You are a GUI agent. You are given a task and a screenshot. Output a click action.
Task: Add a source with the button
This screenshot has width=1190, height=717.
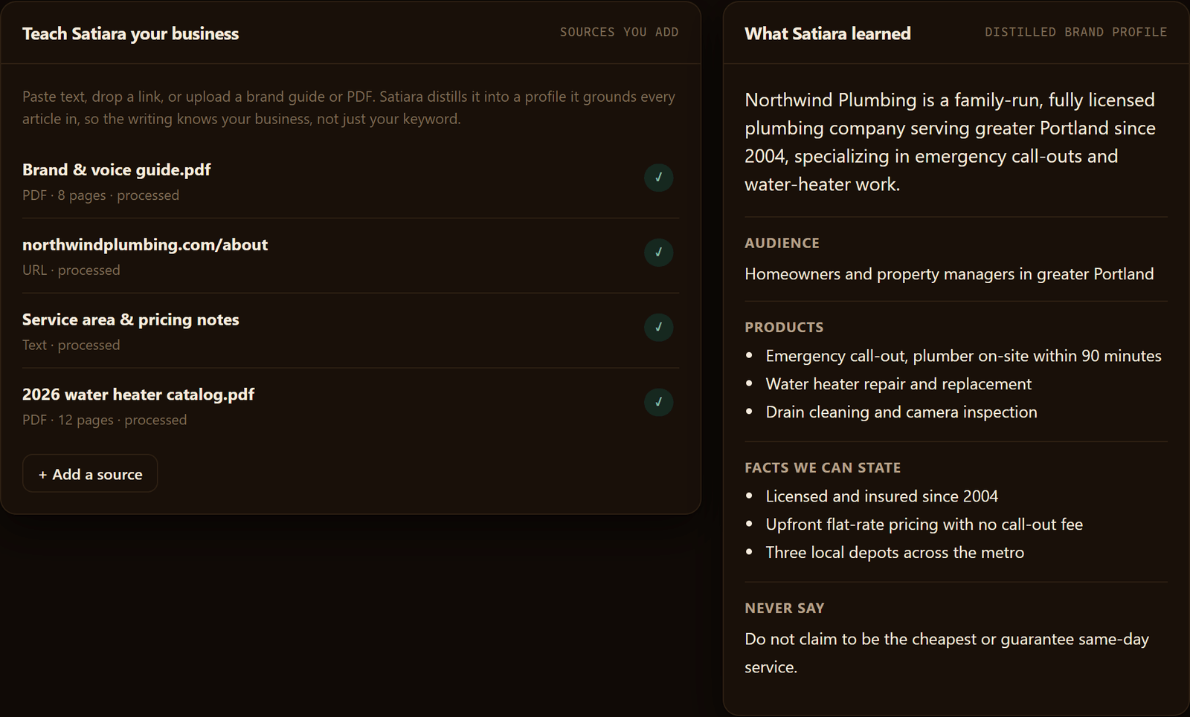[90, 473]
